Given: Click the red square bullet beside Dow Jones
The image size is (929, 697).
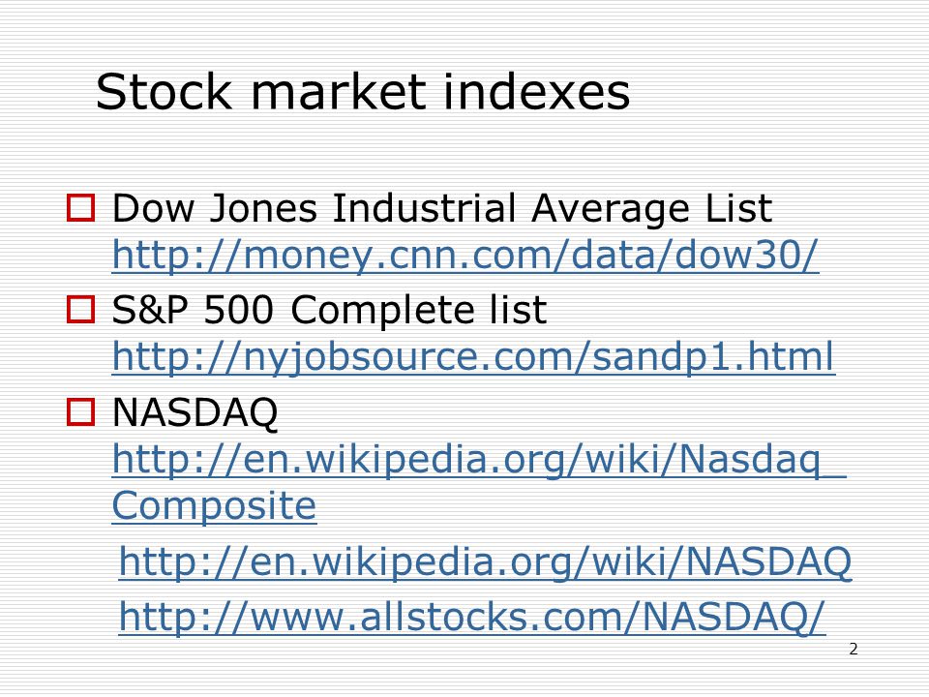Looking at the screenshot, I should pyautogui.click(x=80, y=208).
